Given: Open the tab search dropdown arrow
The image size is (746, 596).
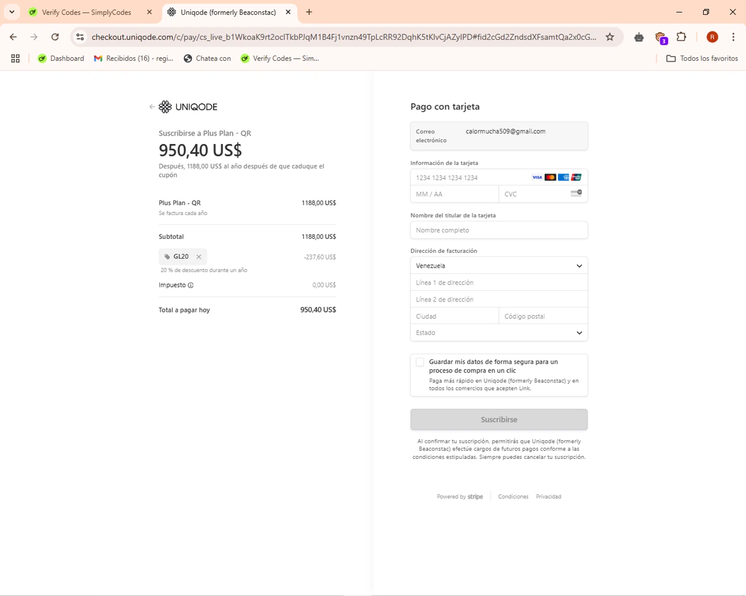Looking at the screenshot, I should tap(12, 12).
